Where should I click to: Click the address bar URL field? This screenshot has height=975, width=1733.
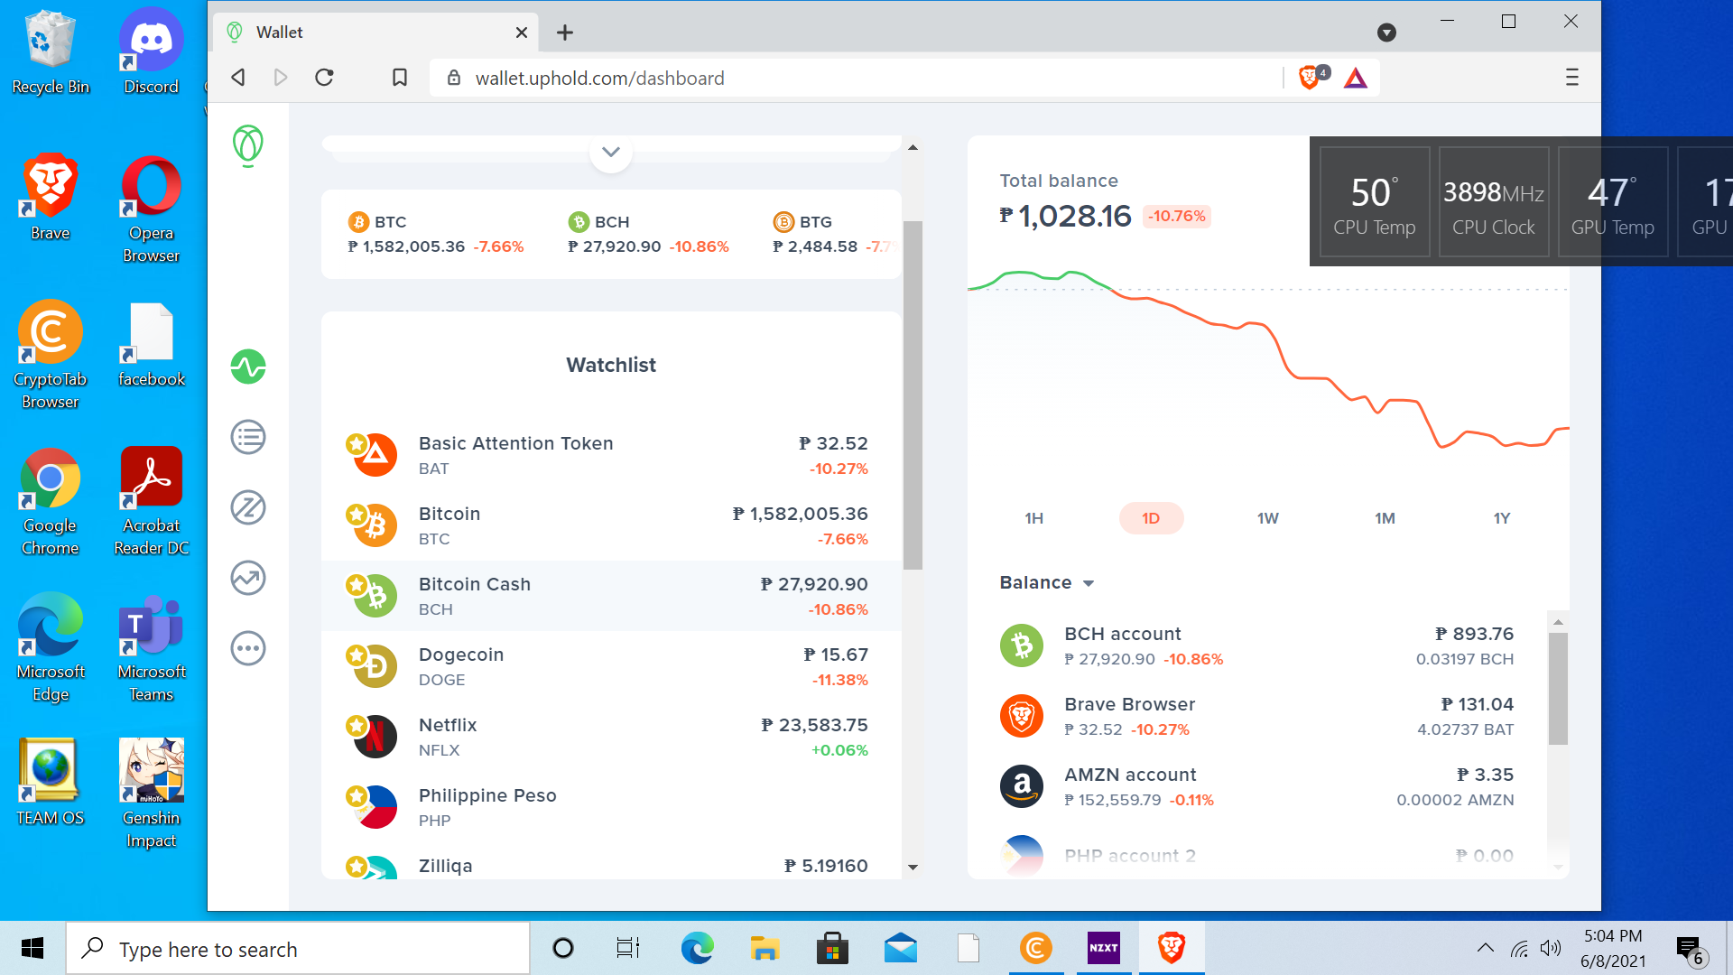[857, 79]
